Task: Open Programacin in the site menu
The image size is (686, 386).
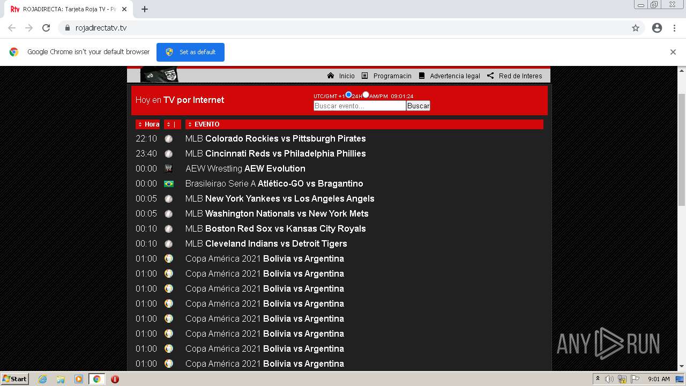Action: coord(386,76)
